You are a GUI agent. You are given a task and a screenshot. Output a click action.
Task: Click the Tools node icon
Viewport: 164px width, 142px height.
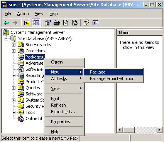[21, 112]
